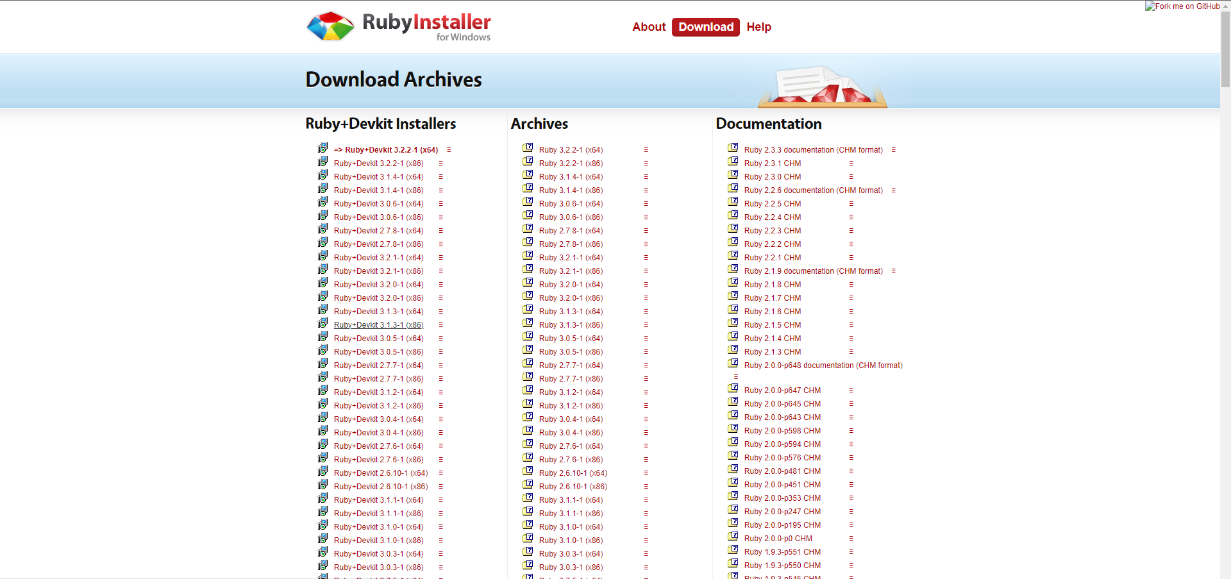The width and height of the screenshot is (1231, 579).
Task: Show checksum for Ruby+Devkit 3.1.4-1 (x86)
Action: 440,190
